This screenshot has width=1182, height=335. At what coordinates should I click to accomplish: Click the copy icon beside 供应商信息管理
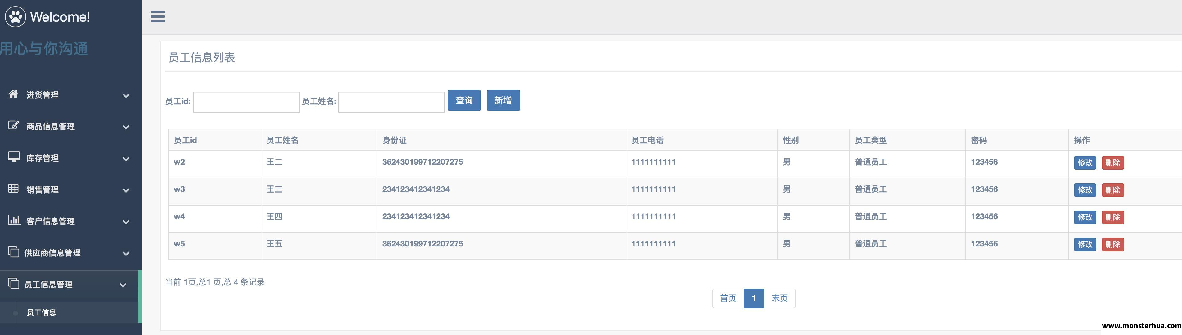(x=14, y=252)
